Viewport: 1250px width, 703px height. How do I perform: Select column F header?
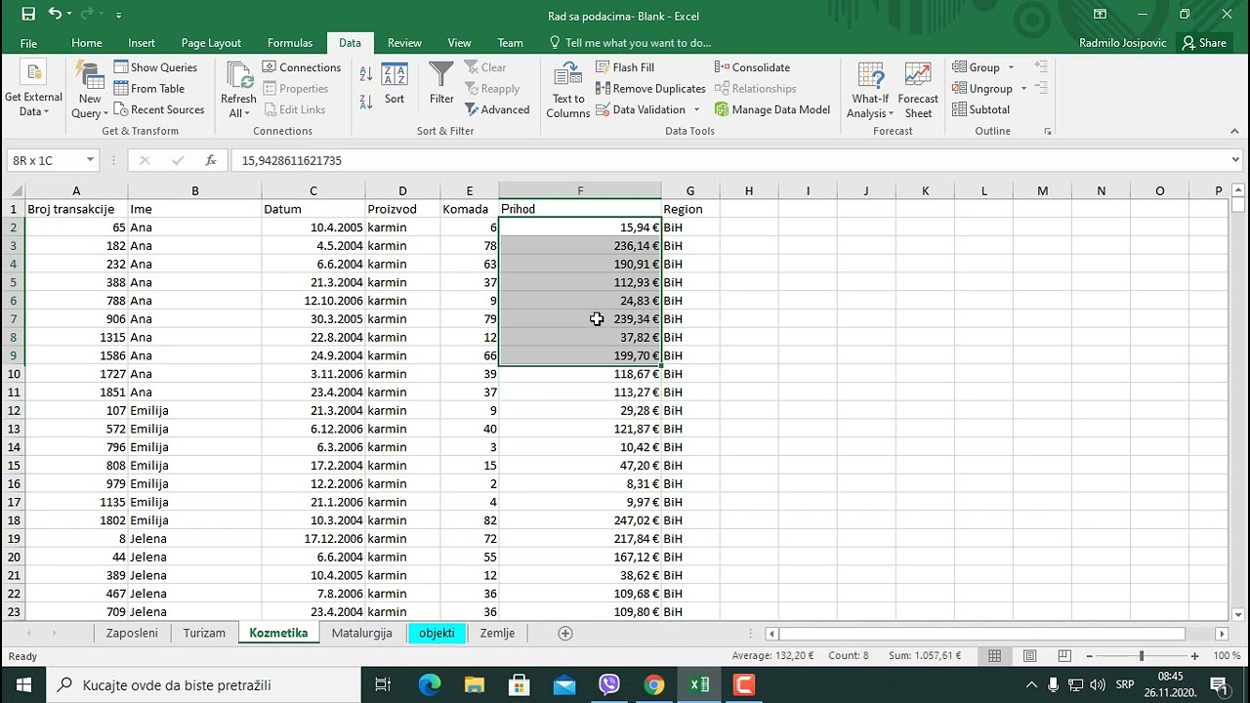(580, 190)
